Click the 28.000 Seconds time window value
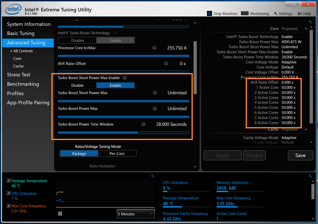This screenshot has height=224, width=318. 171,124
